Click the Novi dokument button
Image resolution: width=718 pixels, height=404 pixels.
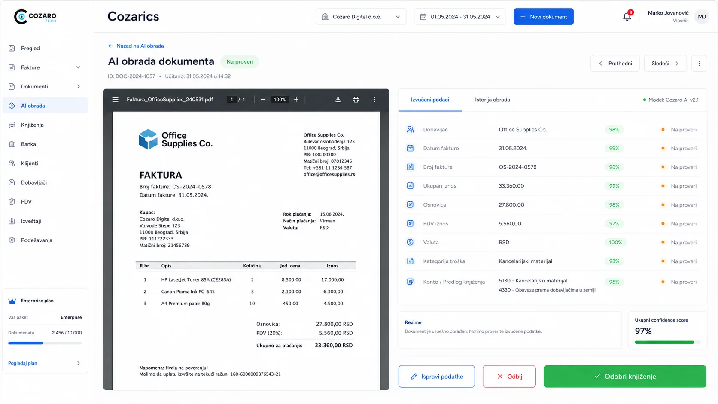[x=544, y=17]
